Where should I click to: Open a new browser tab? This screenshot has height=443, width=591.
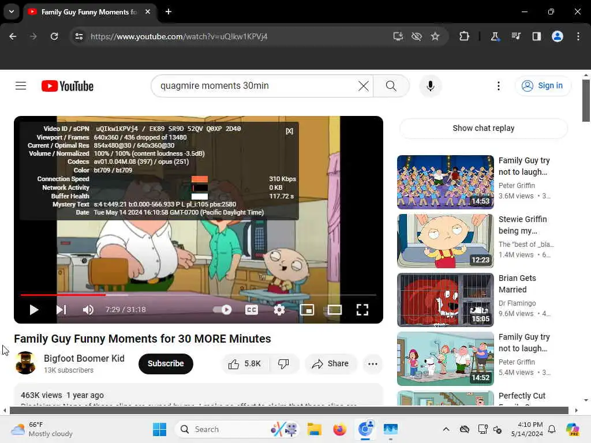pyautogui.click(x=169, y=12)
